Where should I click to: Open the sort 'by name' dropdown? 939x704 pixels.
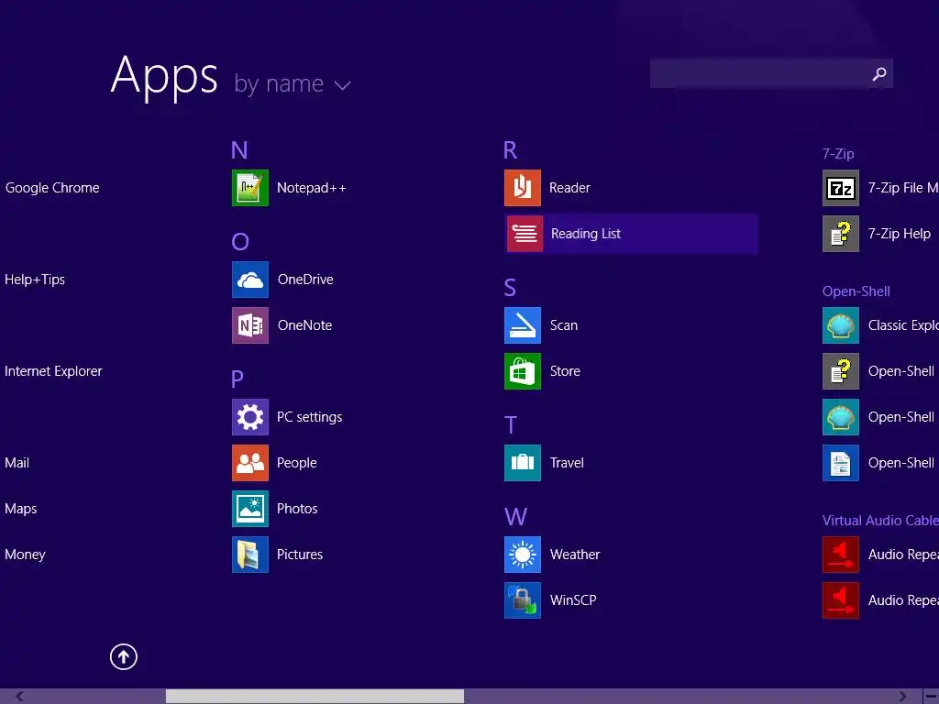292,83
